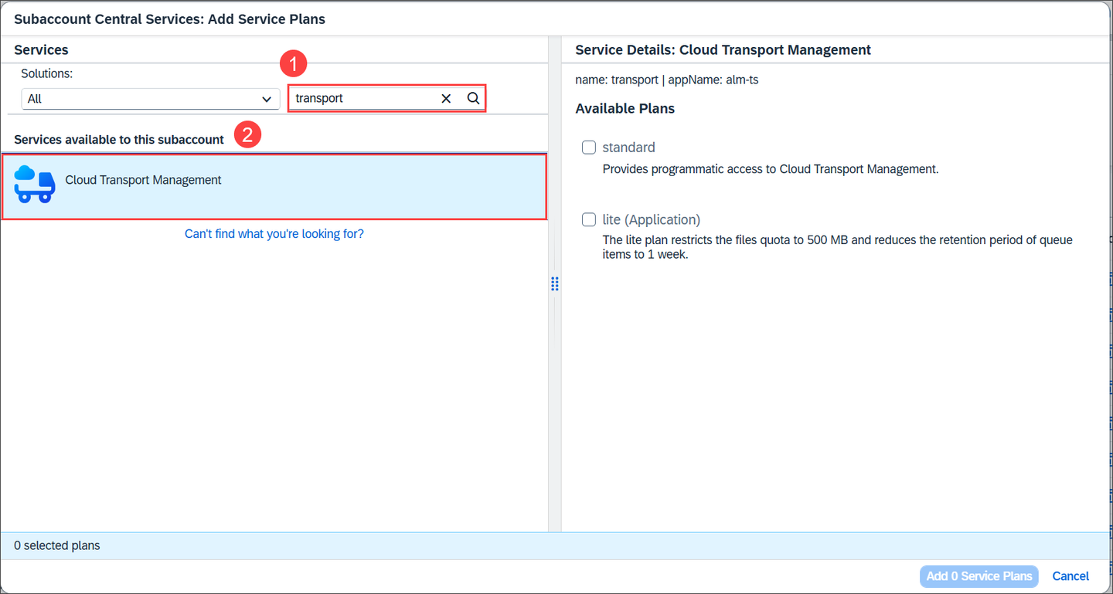Viewport: 1113px width, 594px height.
Task: Click the Cloud Transport Management truck icon
Action: [x=35, y=184]
